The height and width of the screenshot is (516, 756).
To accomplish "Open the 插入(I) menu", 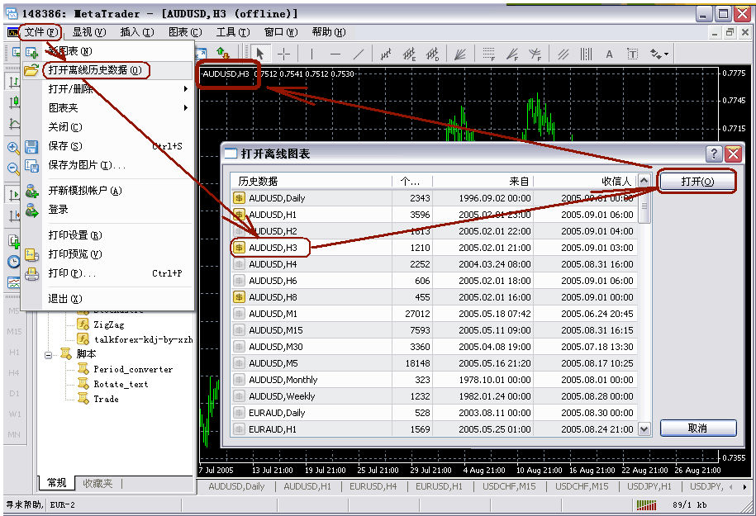I will coord(137,32).
